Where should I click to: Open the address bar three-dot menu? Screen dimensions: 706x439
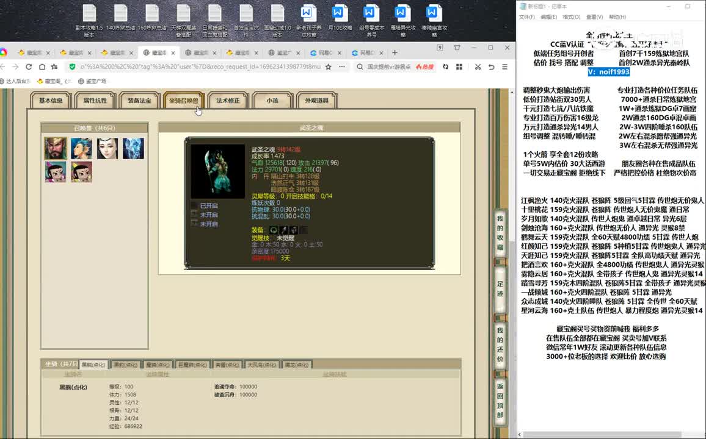coord(342,66)
